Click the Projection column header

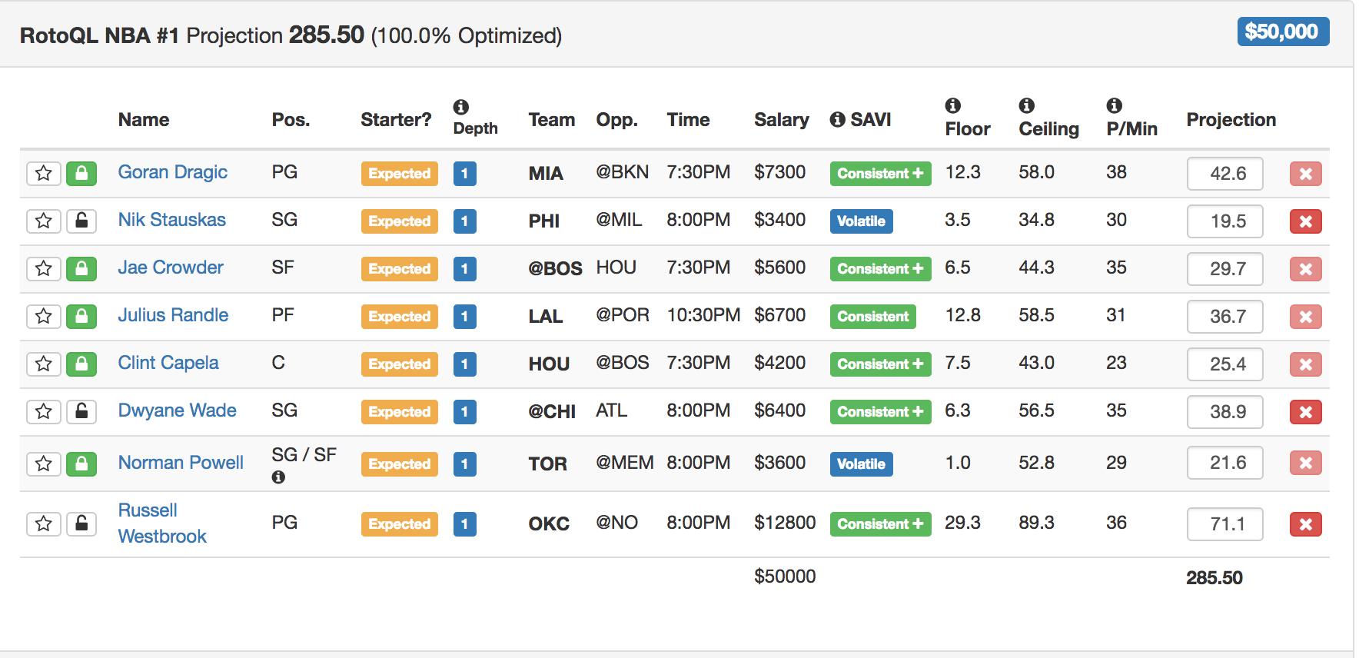point(1231,120)
